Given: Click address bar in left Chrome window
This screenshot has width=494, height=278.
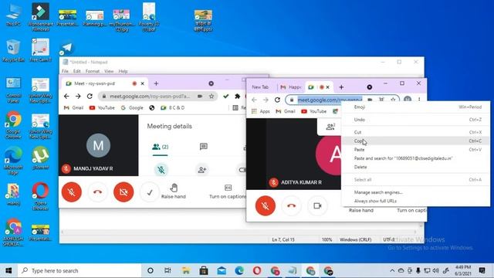Looking at the screenshot, I should [157, 96].
